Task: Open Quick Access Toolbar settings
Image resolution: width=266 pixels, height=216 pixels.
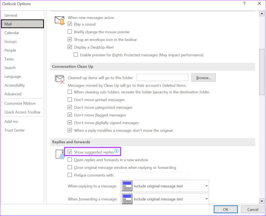Action: tap(23, 112)
